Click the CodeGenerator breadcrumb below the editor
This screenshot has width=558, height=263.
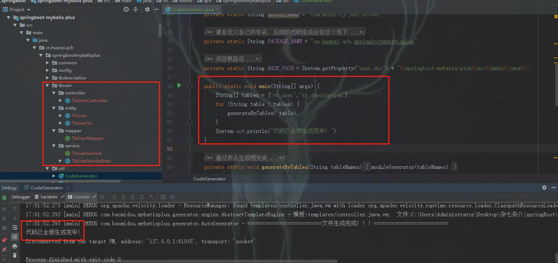[210, 179]
